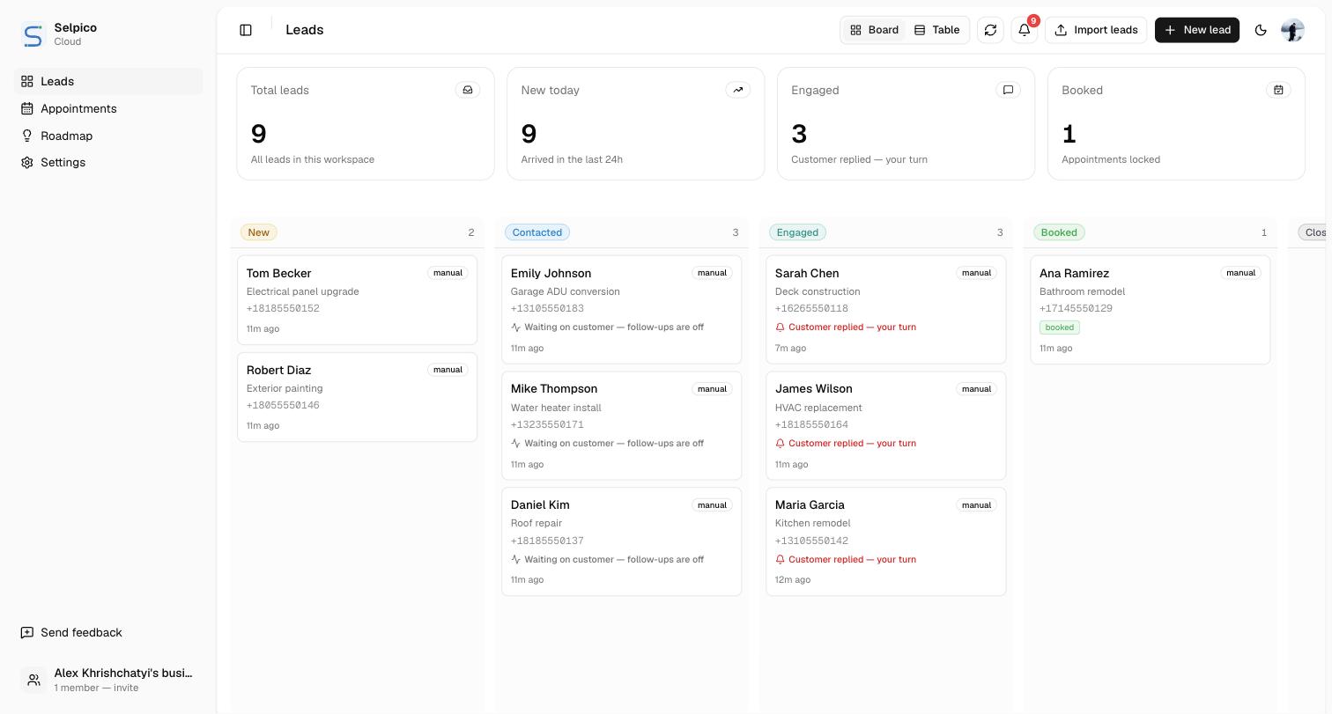Image resolution: width=1332 pixels, height=714 pixels.
Task: Click Emily Johnson's Waiting on customer status
Action: 607,327
